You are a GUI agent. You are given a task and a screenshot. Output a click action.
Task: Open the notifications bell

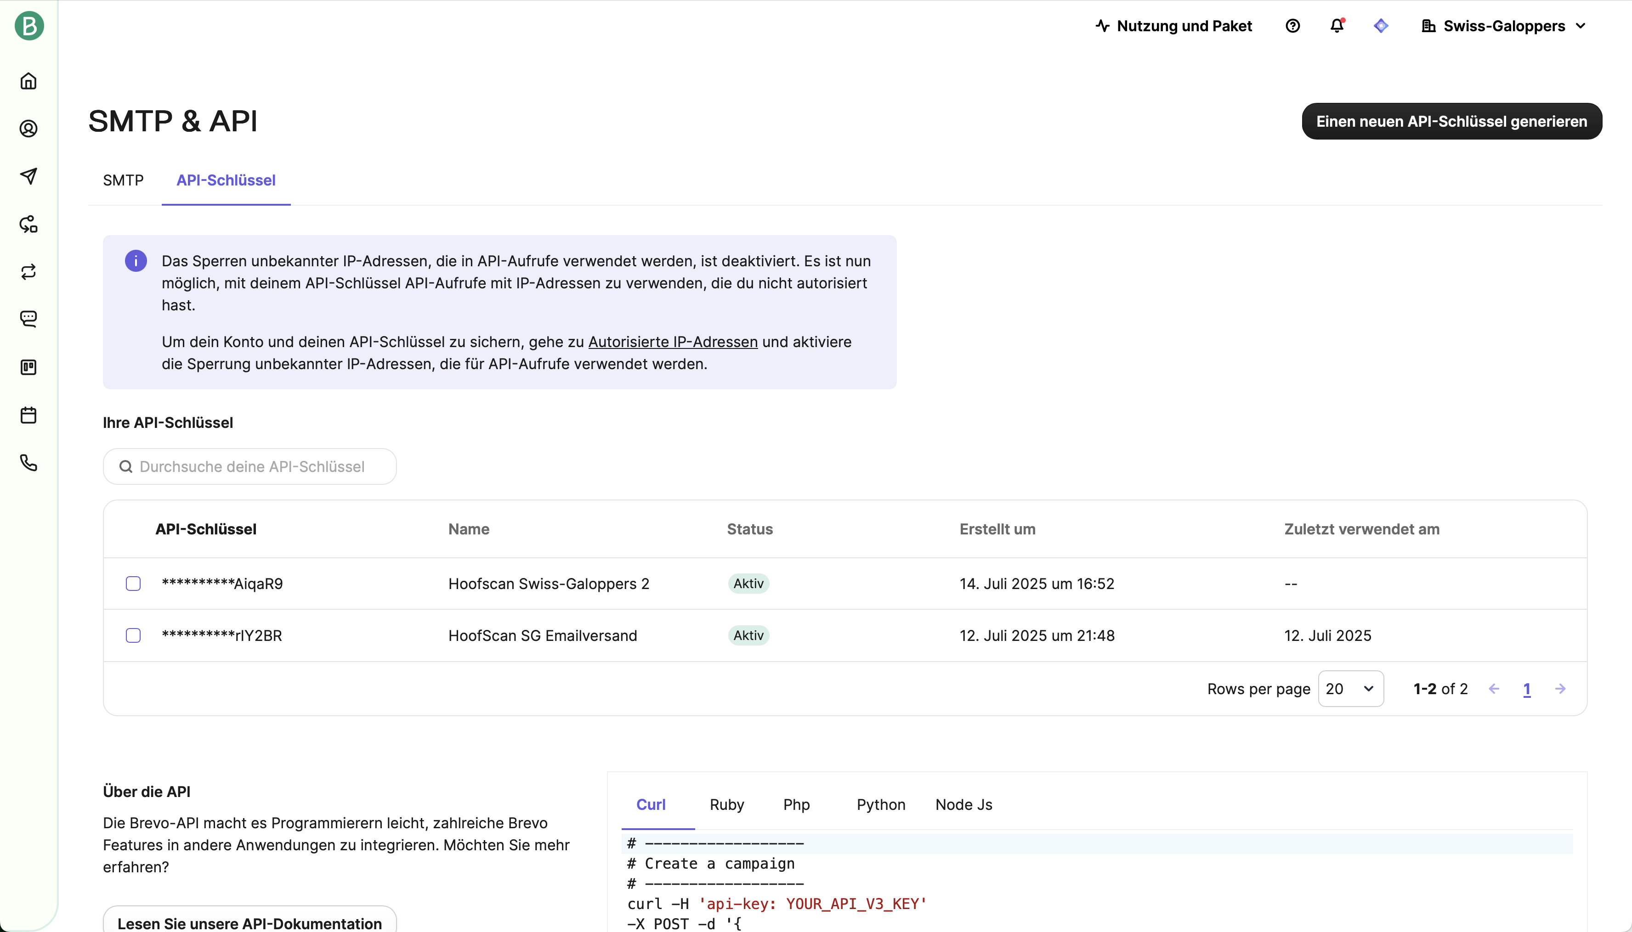(x=1337, y=26)
